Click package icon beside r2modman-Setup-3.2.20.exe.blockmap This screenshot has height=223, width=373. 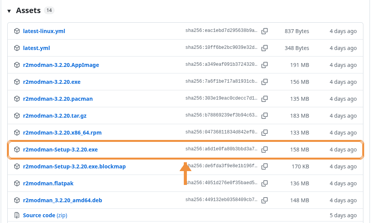coord(17,166)
